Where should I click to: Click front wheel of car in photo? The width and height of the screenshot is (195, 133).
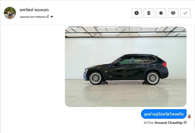pos(95,78)
